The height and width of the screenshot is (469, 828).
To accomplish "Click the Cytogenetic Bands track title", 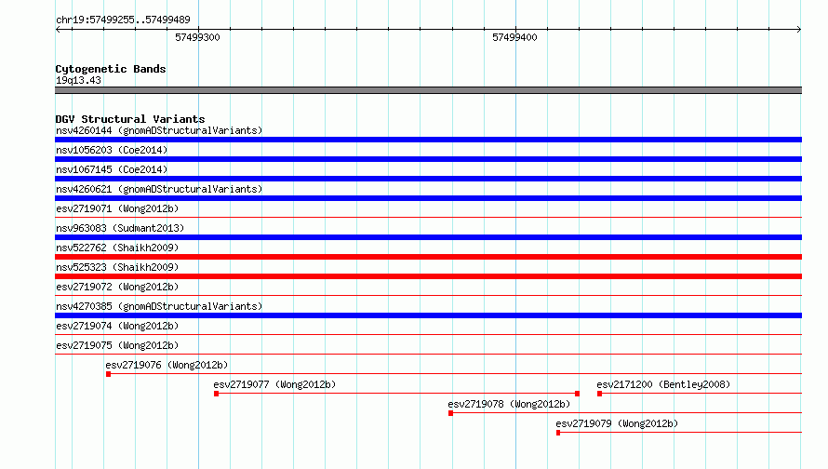I will [111, 69].
